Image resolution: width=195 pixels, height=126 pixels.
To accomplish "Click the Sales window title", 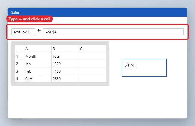I will tap(15, 12).
